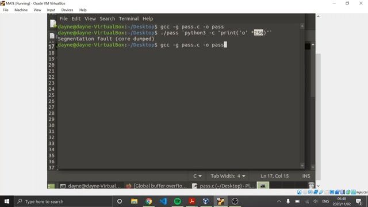This screenshot has height=207, width=368.
Task: Click terminal scrollbar down arrow
Action: click(x=302, y=166)
